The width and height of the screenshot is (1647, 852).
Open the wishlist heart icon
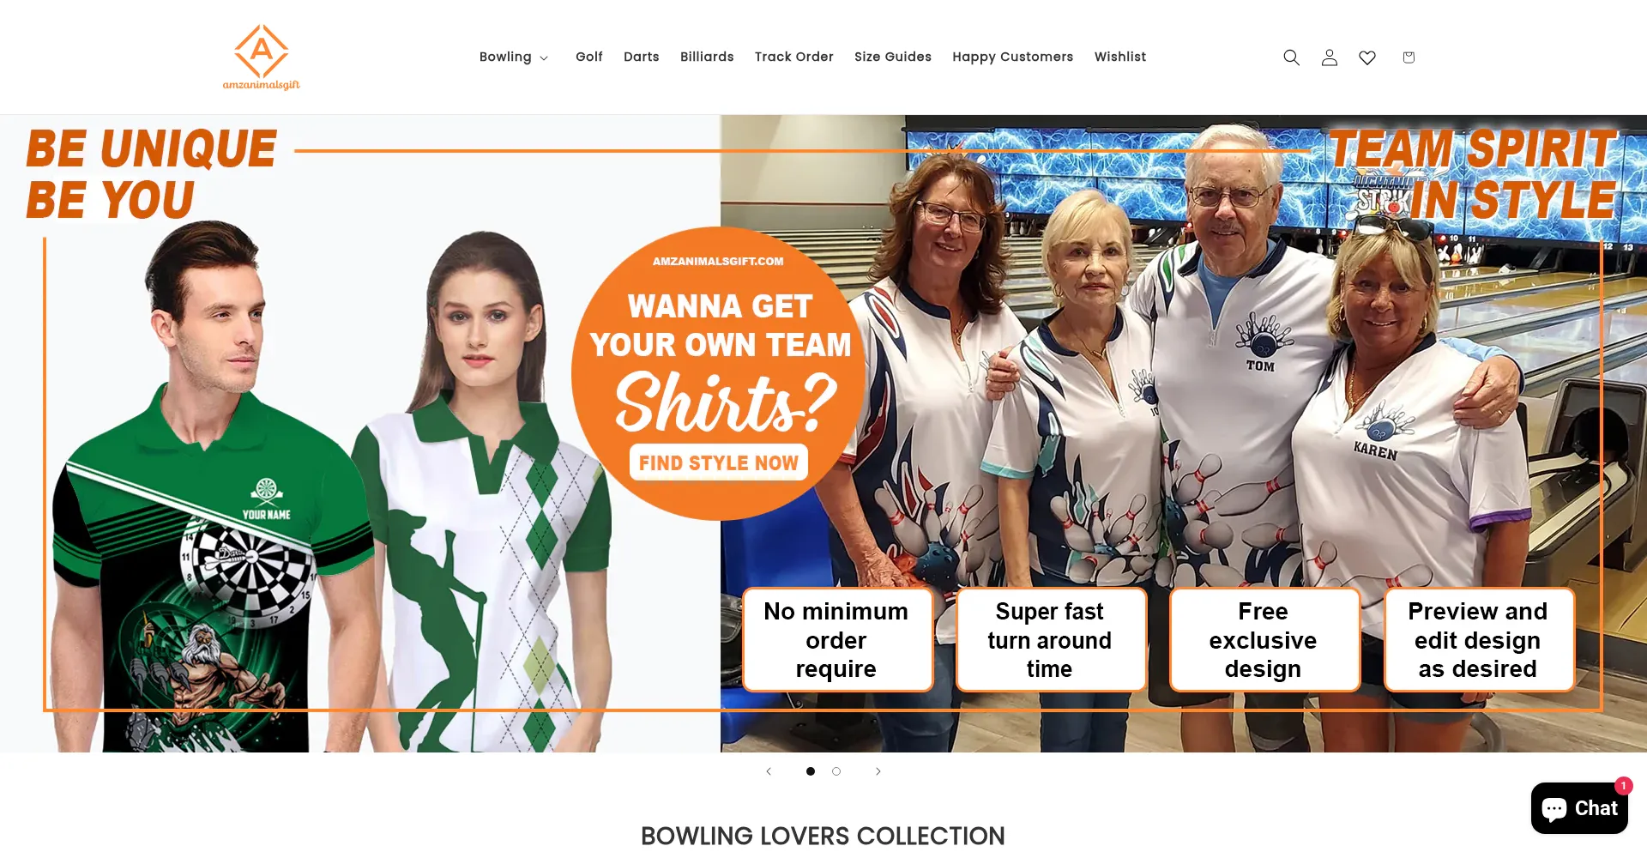tap(1367, 57)
